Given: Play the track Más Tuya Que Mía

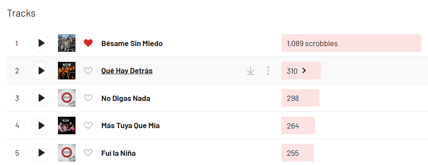Looking at the screenshot, I should tap(41, 126).
